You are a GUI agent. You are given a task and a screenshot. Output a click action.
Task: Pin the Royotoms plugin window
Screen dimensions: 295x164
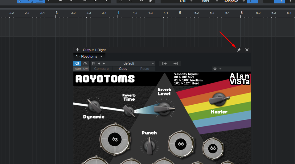[x=239, y=50]
